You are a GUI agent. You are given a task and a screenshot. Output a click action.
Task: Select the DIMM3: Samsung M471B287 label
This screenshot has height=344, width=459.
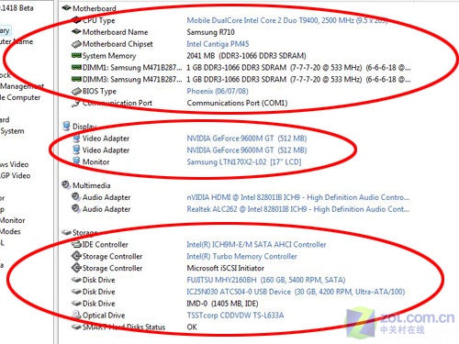(132, 79)
